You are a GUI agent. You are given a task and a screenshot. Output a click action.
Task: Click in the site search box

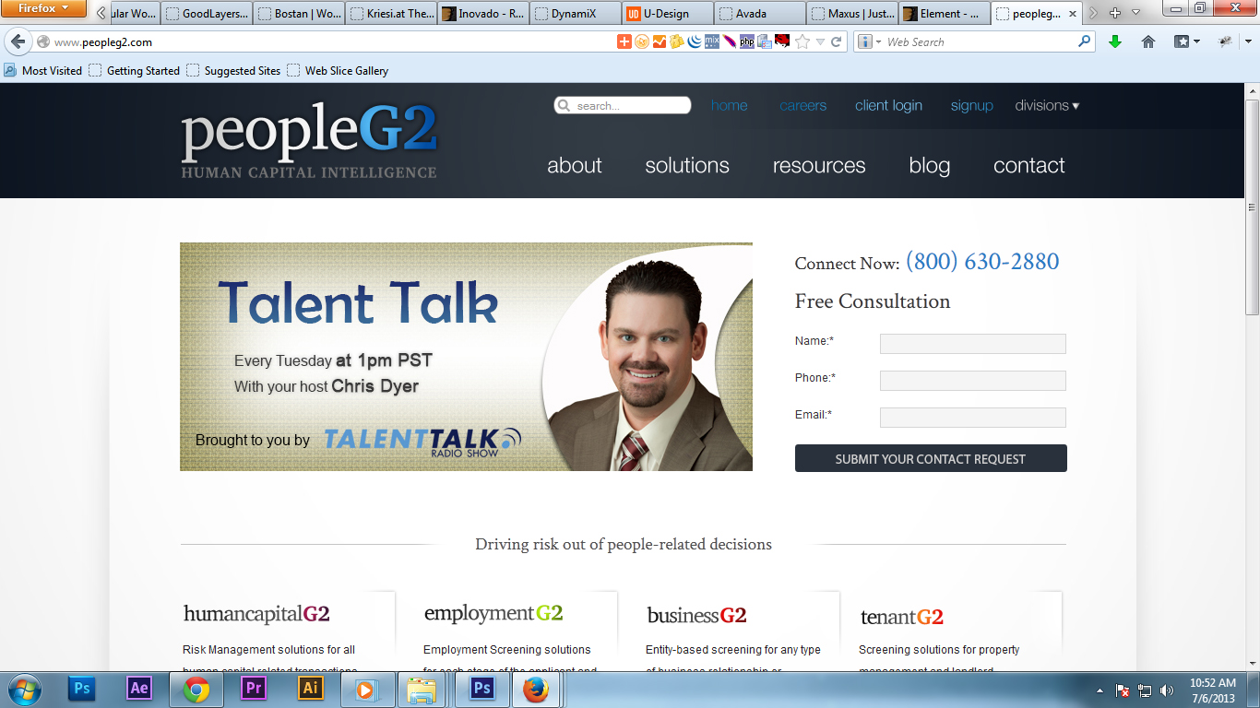tap(623, 106)
